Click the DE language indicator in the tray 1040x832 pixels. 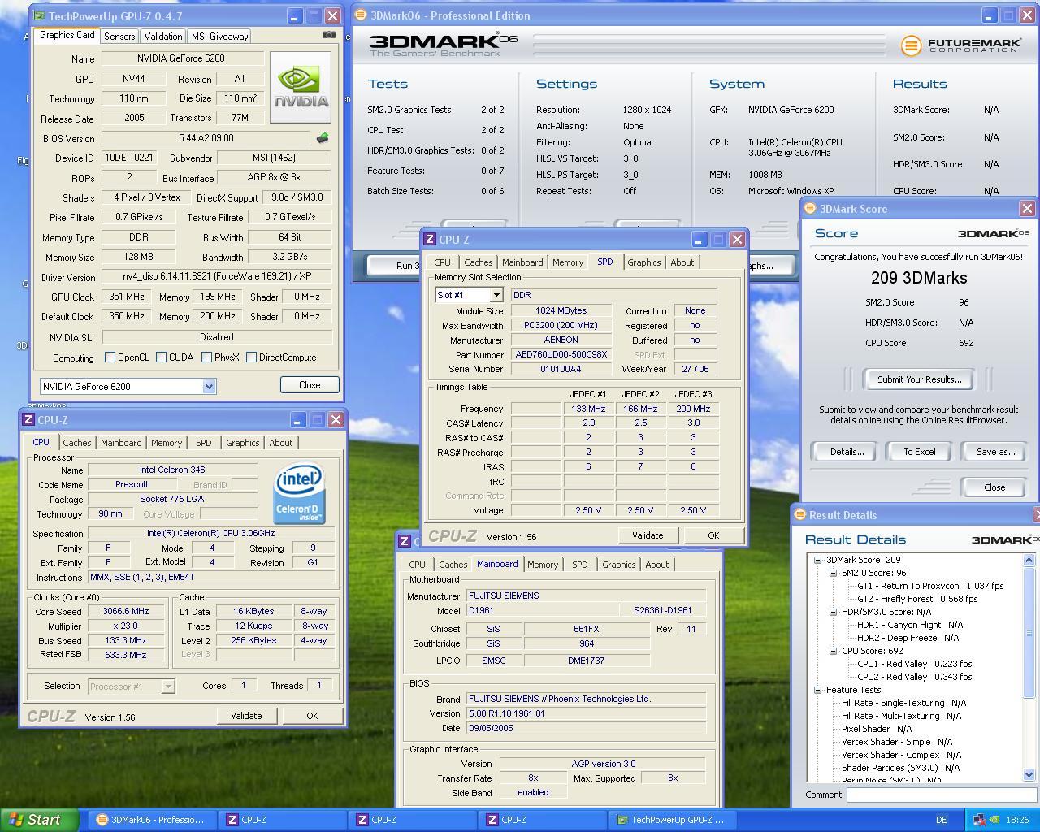pos(942,820)
